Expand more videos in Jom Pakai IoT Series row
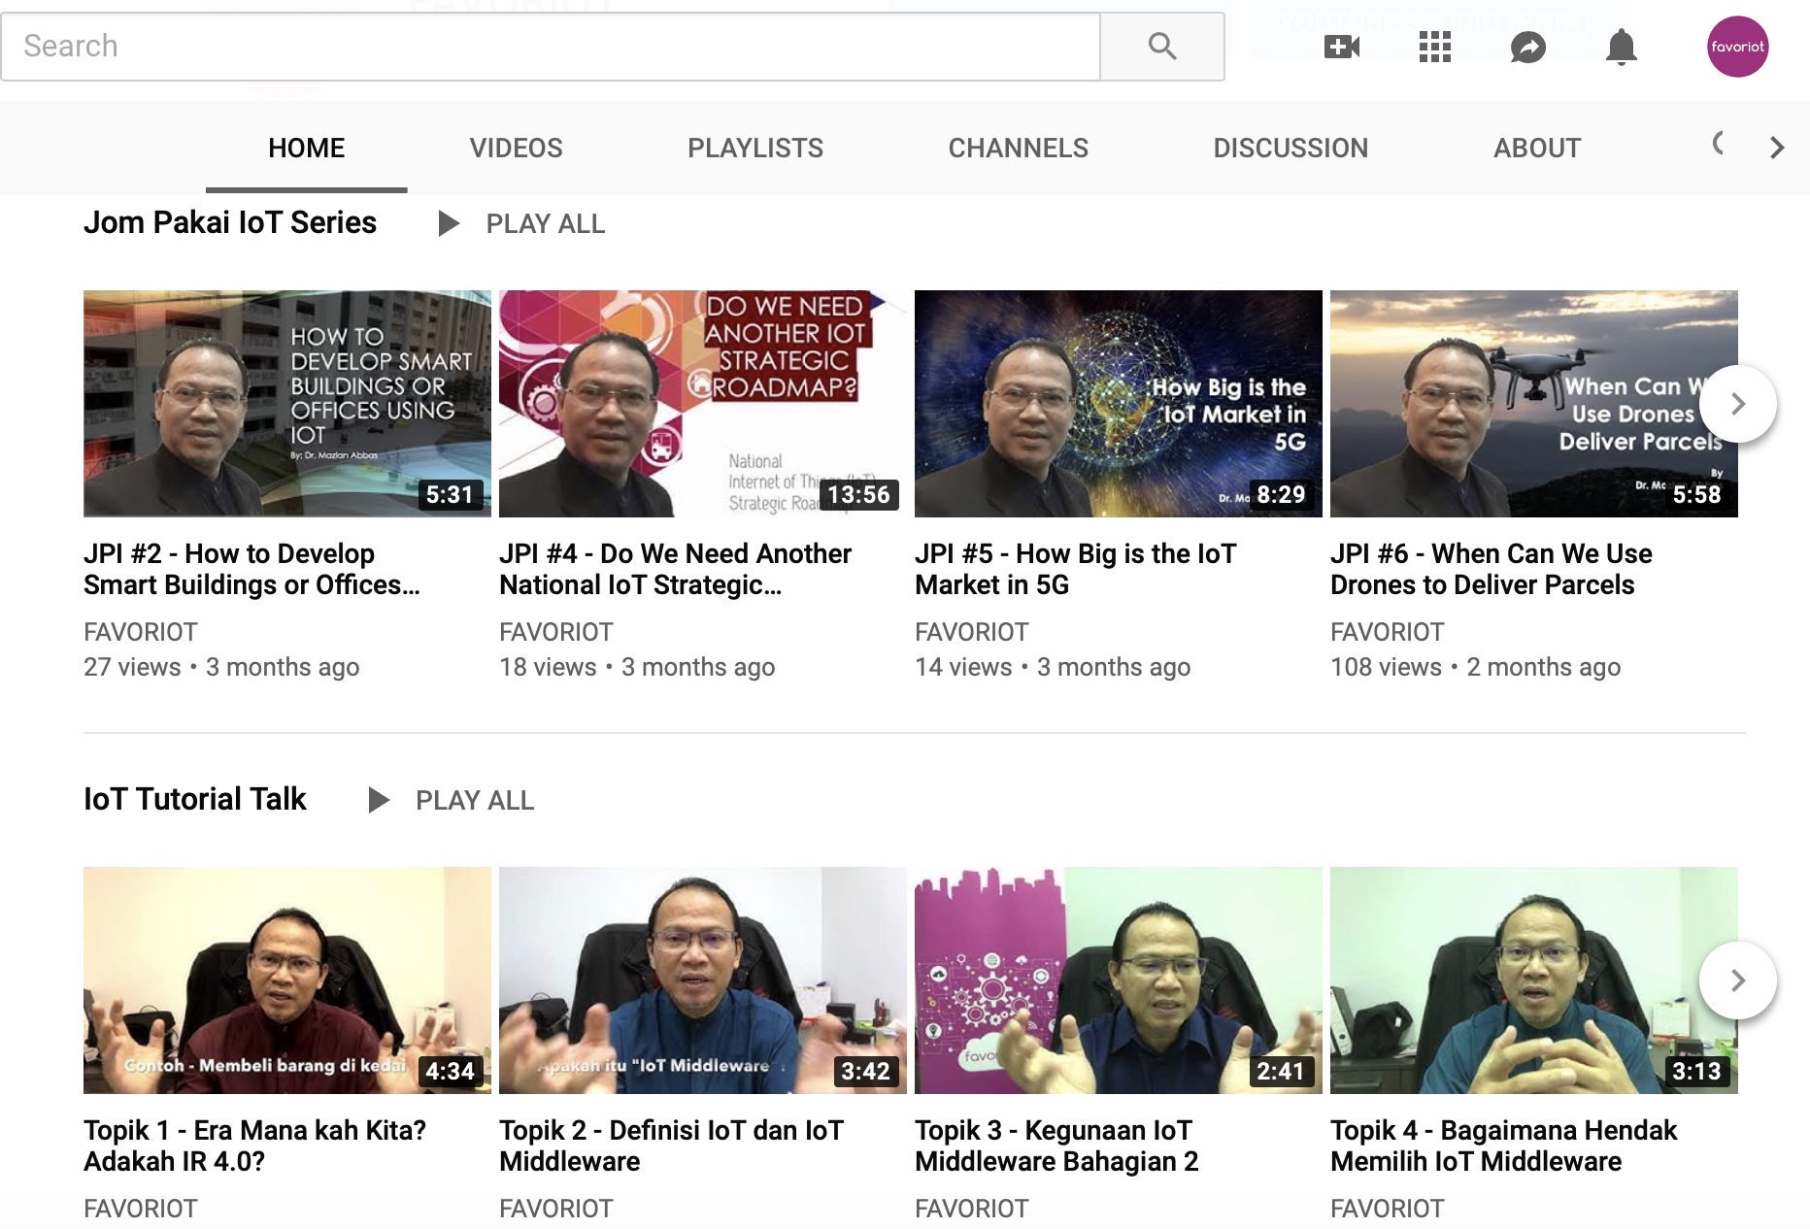 point(1737,403)
